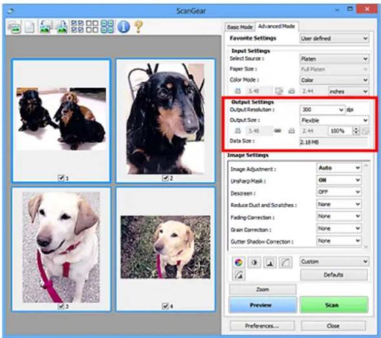The image size is (381, 338).
Task: Open the Brightness/Contrast adjustment button
Action: [x=254, y=262]
